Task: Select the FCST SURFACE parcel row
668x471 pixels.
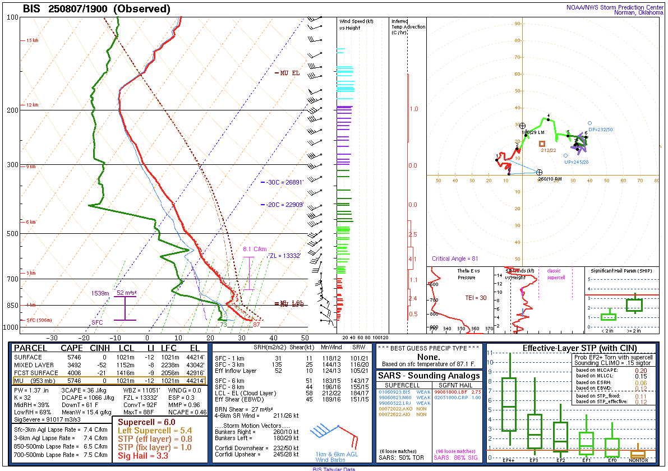Action: point(109,373)
